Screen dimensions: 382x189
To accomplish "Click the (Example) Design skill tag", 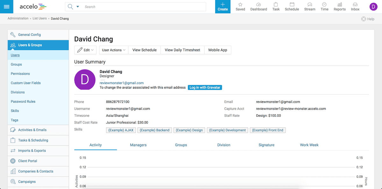I will (189, 130).
